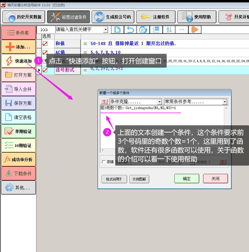The width and height of the screenshot is (249, 252).
Task: Enable the 容错 checkbox in the dialog
Action: point(104,162)
